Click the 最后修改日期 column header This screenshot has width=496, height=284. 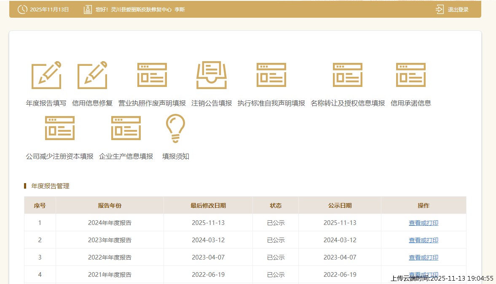[x=208, y=206]
